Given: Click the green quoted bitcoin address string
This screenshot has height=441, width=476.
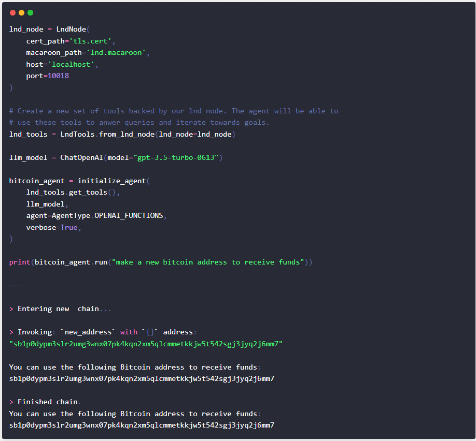Looking at the screenshot, I should pyautogui.click(x=146, y=344).
